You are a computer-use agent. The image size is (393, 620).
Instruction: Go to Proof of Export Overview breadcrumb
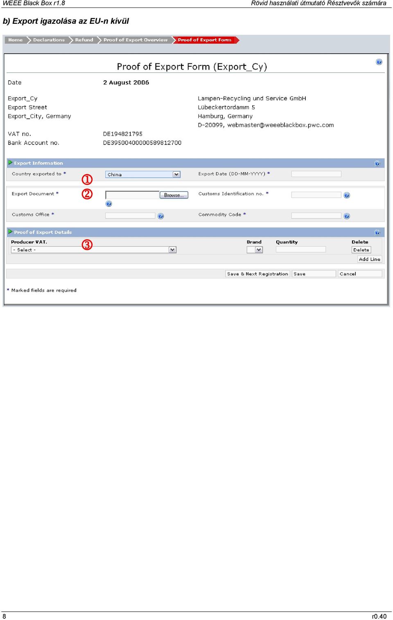tap(136, 40)
